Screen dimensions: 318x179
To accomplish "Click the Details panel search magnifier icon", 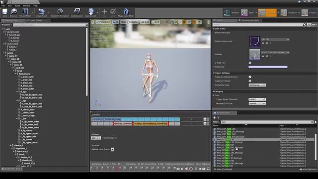I will [304, 24].
